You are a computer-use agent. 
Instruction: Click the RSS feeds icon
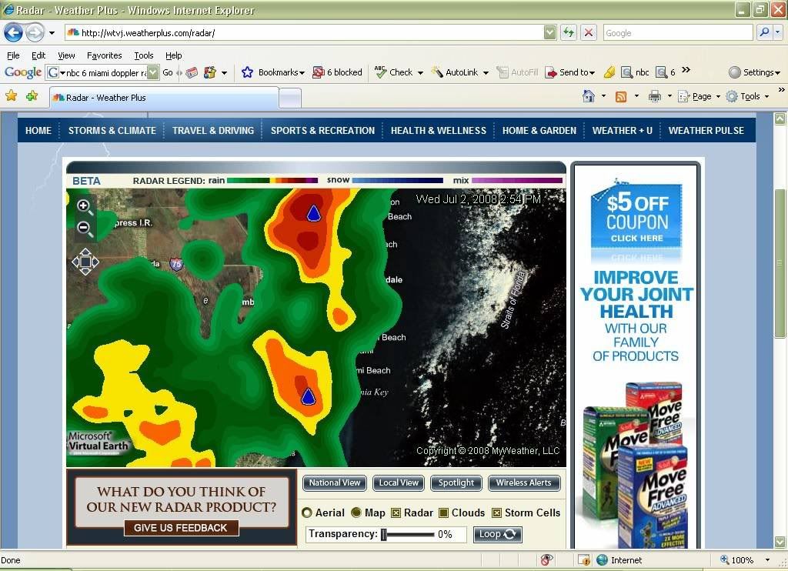(621, 96)
